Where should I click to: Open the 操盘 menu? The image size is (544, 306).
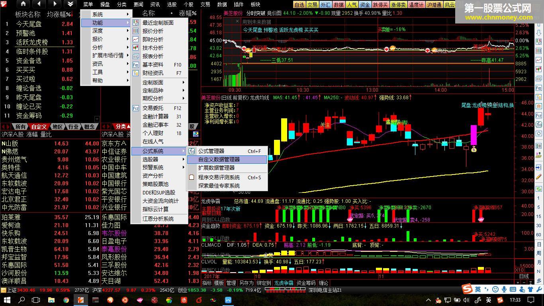click(x=105, y=4)
